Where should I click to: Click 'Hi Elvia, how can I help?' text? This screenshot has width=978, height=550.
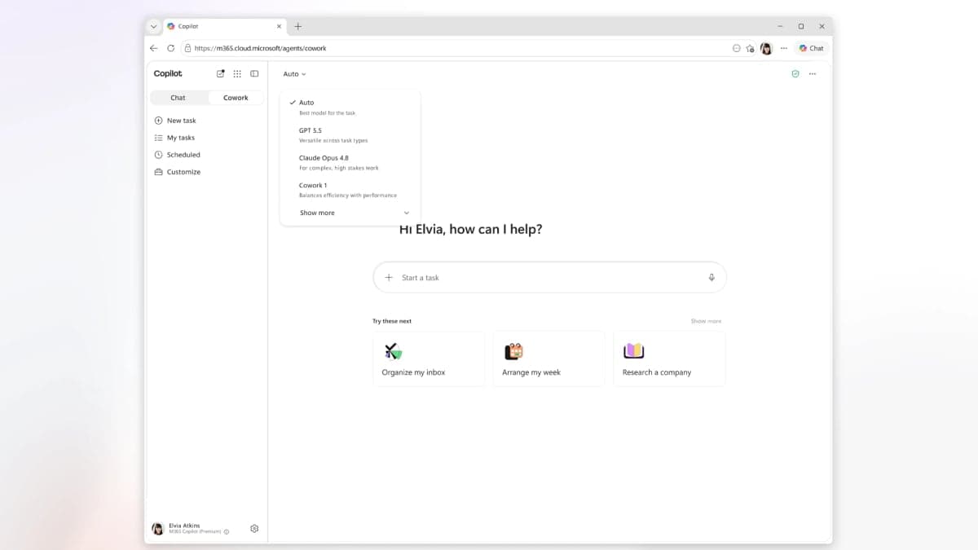[x=470, y=230]
